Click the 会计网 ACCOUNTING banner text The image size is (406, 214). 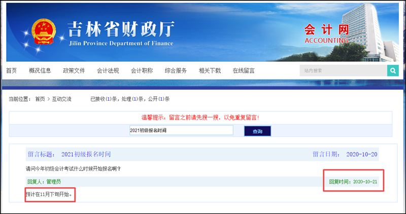(326, 33)
